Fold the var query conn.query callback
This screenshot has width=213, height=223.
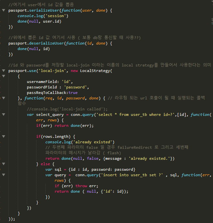4,175
